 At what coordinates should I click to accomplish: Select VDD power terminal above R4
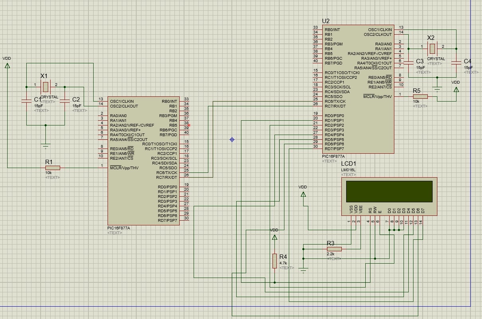274,237
